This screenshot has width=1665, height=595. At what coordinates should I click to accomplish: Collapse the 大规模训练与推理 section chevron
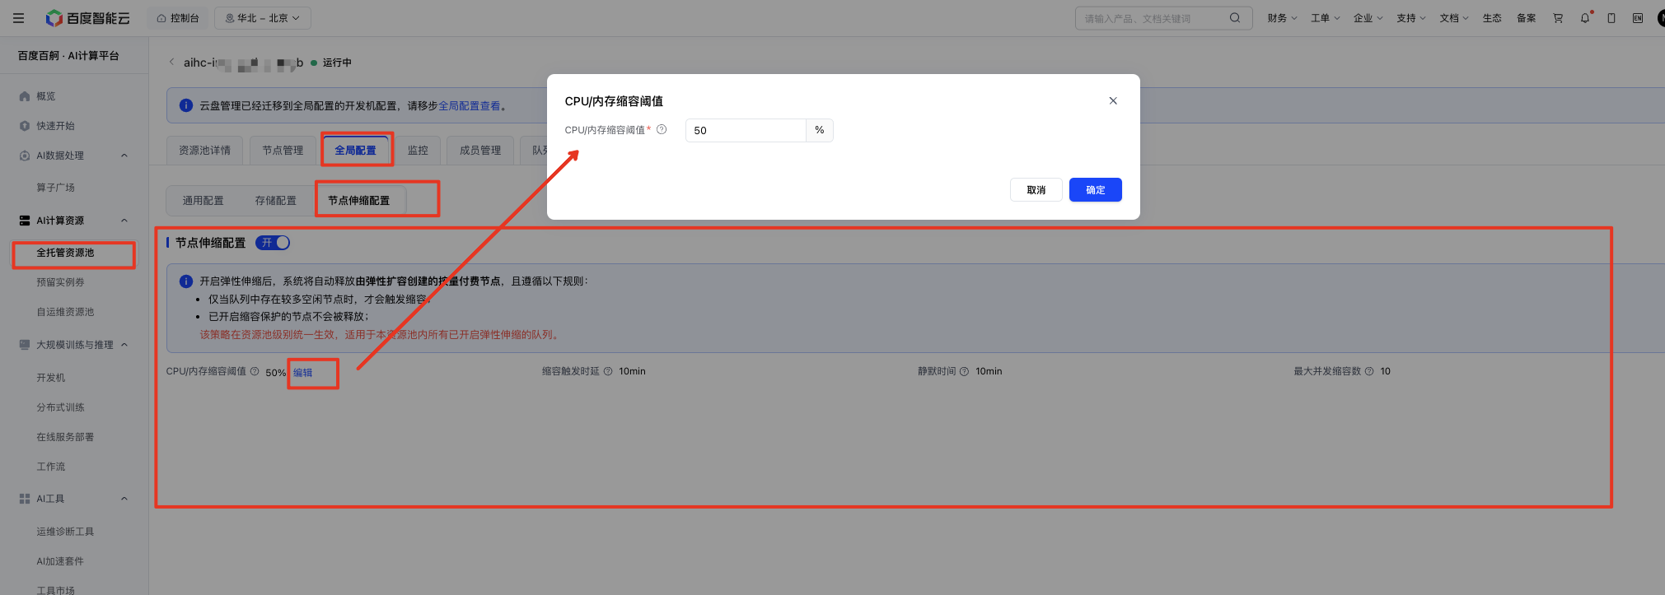124,345
